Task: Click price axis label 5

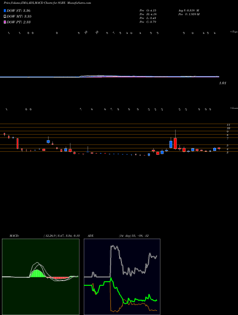Action: tap(228, 146)
